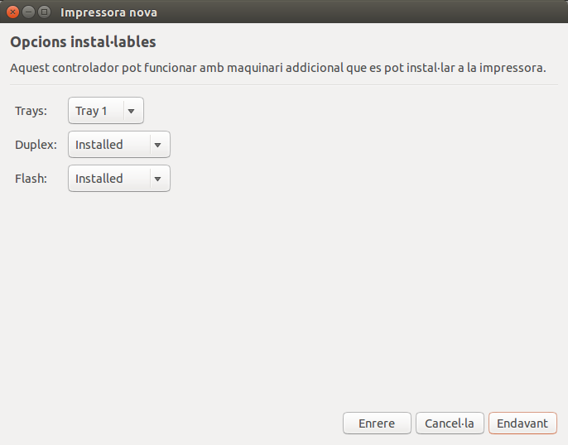Click the Impressora nova title bar text
The width and height of the screenshot is (568, 445).
point(108,12)
